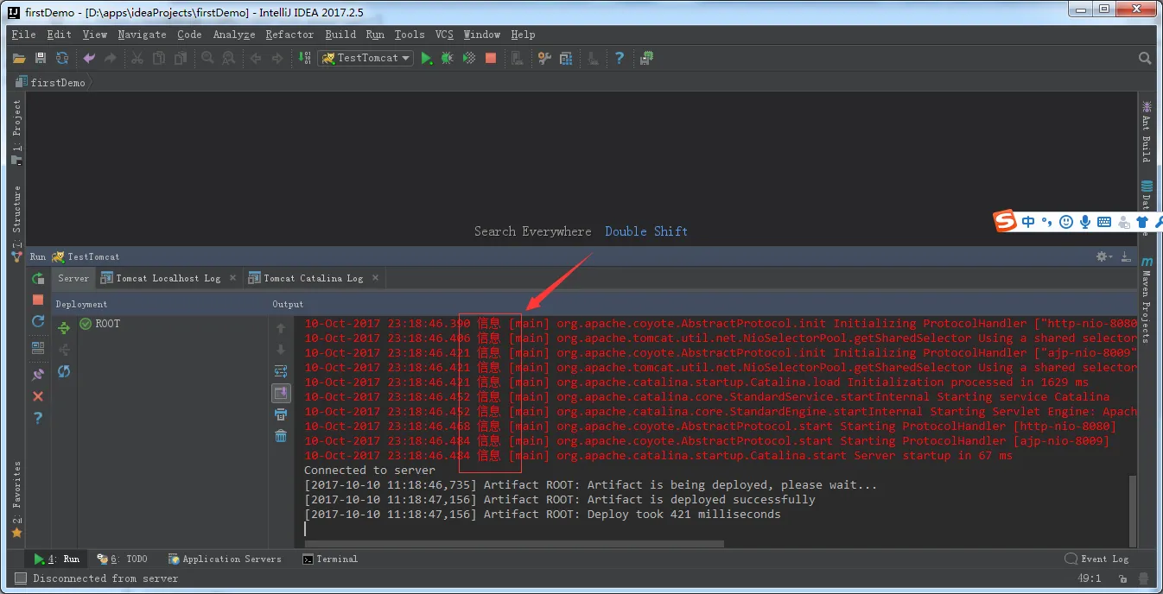Open the 6: TODO tool window button
The image size is (1163, 594).
[122, 559]
